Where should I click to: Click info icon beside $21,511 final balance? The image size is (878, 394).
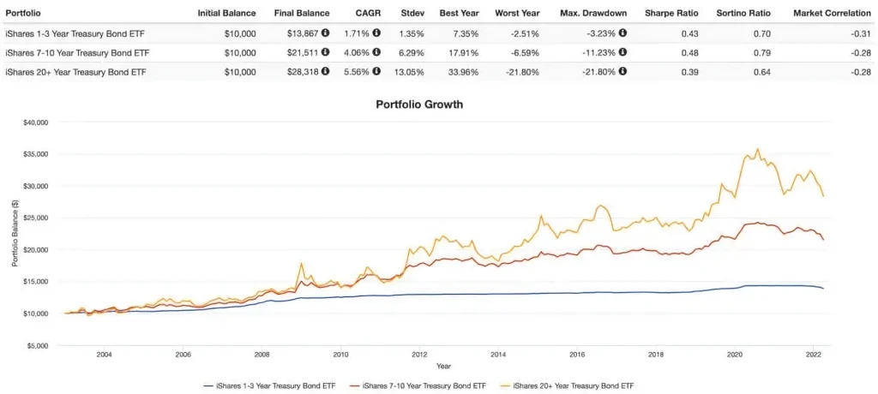tap(326, 52)
